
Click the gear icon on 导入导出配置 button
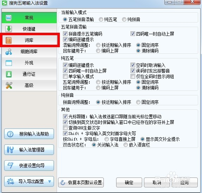pyautogui.click(x=11, y=181)
